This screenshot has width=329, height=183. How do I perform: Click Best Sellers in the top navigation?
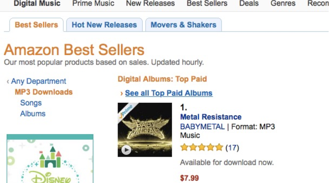click(x=207, y=3)
